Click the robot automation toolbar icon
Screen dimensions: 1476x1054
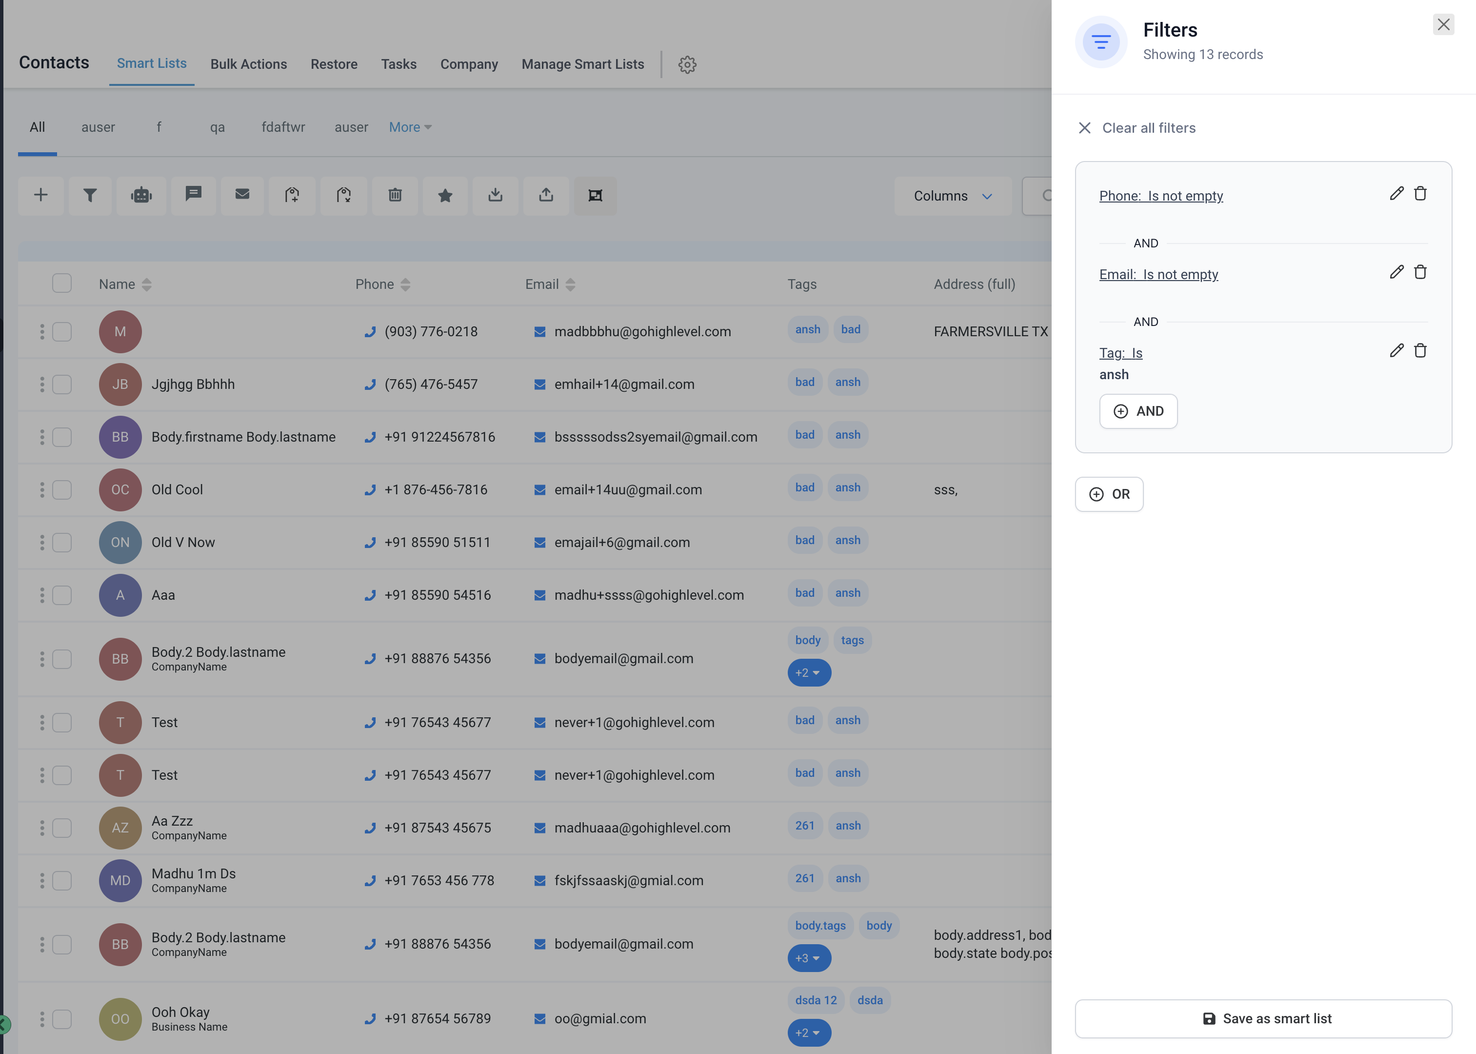(x=141, y=195)
